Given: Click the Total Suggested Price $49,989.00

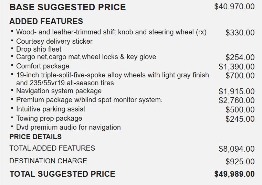Looking at the screenshot, I should [234, 174].
